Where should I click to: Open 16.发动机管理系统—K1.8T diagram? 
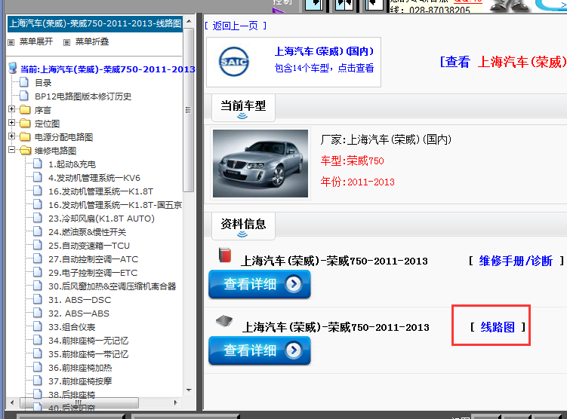[101, 191]
